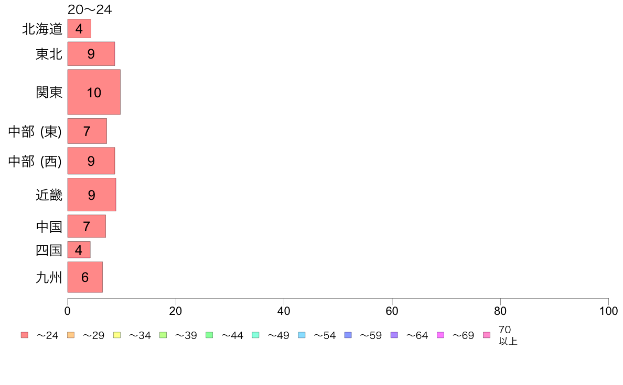Screen dimensions: 623x385
Task: Click the ～44 green legend swatch
Action: 209,335
